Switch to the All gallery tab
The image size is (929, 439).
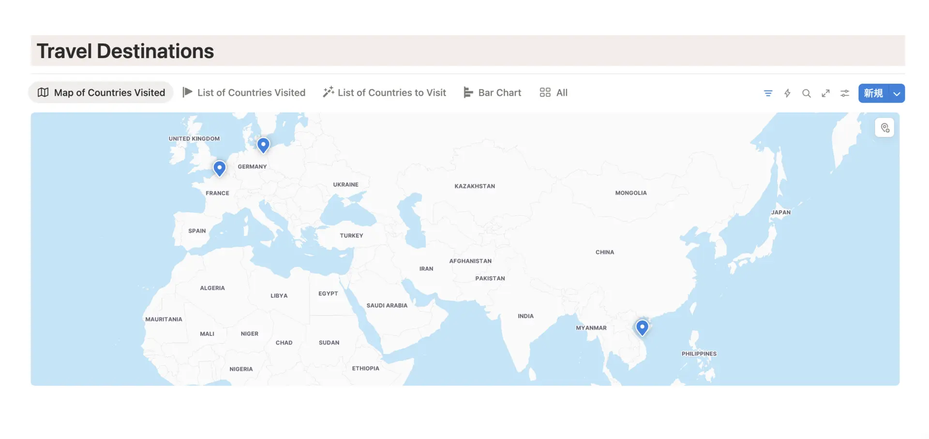(554, 92)
